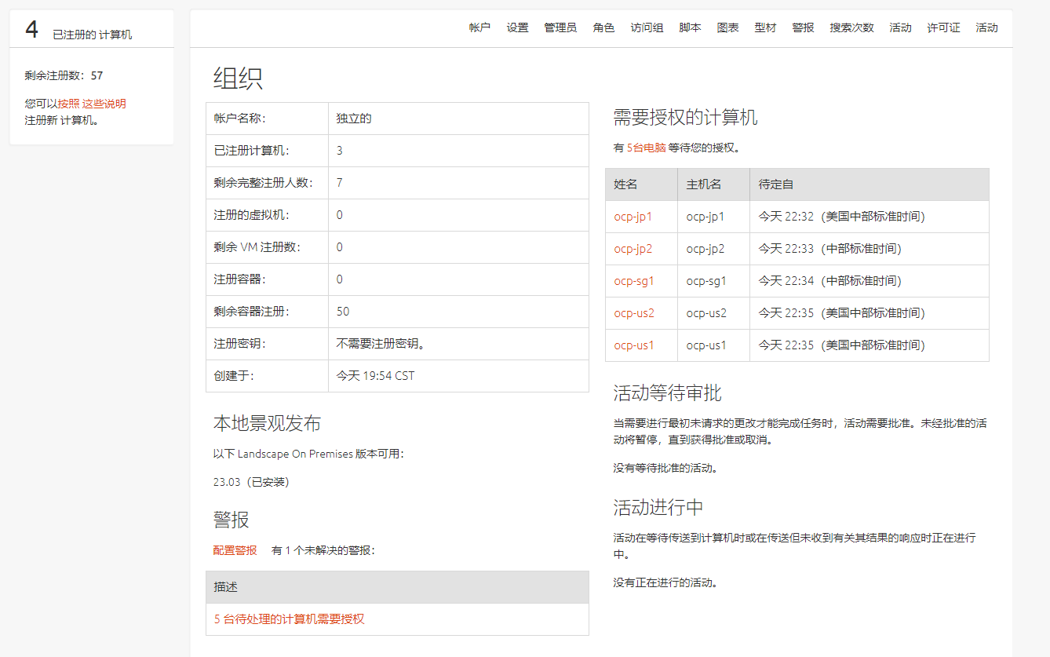Switch to the 脚本 page
This screenshot has height=657, width=1050.
pyautogui.click(x=690, y=27)
